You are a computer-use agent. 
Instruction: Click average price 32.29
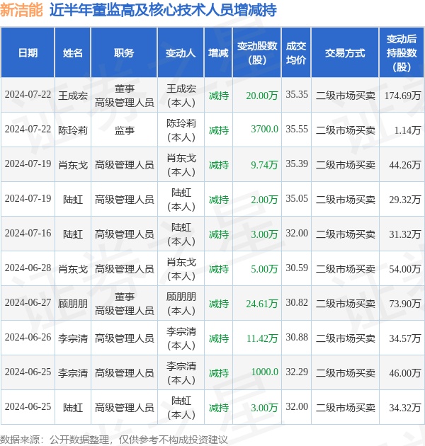[297, 372]
